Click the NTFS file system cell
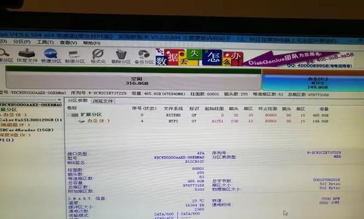Image resolution: width=364 pixels, height=219 pixels. 173,121
